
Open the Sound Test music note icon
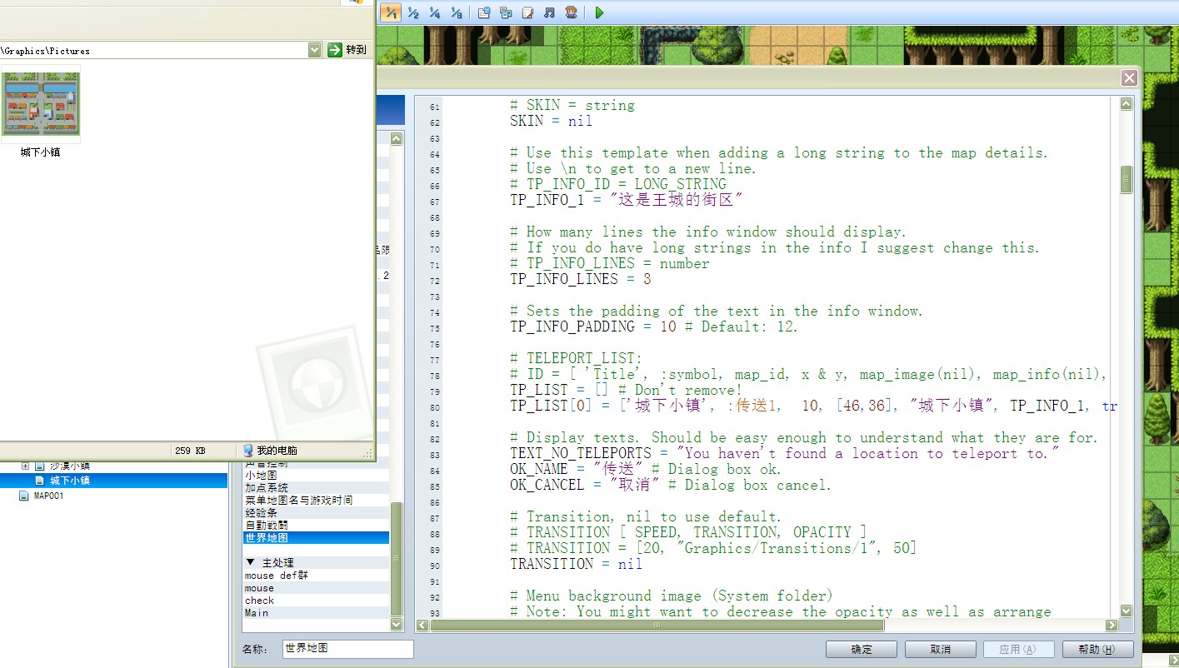(x=549, y=12)
